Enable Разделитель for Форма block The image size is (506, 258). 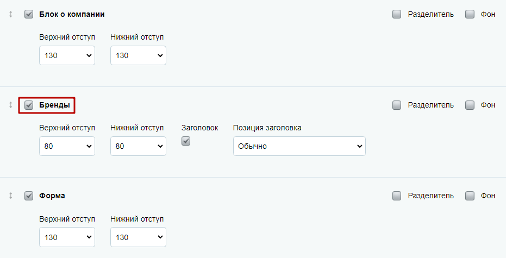[x=397, y=196]
